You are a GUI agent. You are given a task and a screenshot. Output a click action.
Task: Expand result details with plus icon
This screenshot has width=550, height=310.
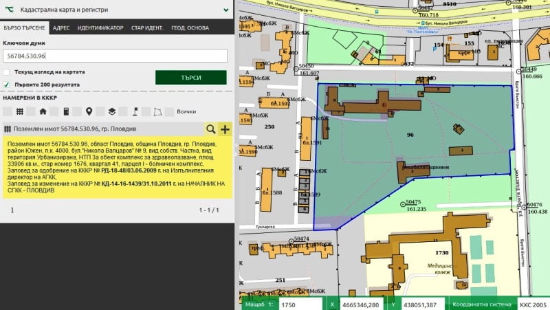(x=225, y=129)
